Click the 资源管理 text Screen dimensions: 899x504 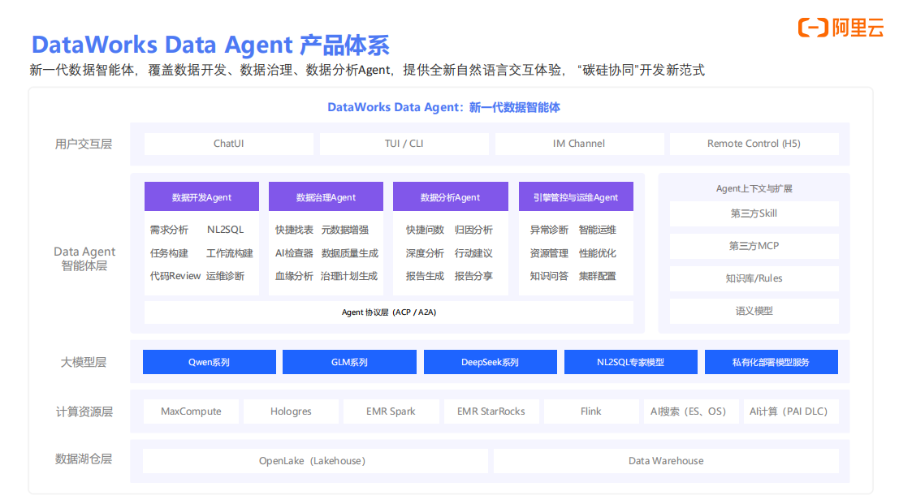tap(549, 253)
